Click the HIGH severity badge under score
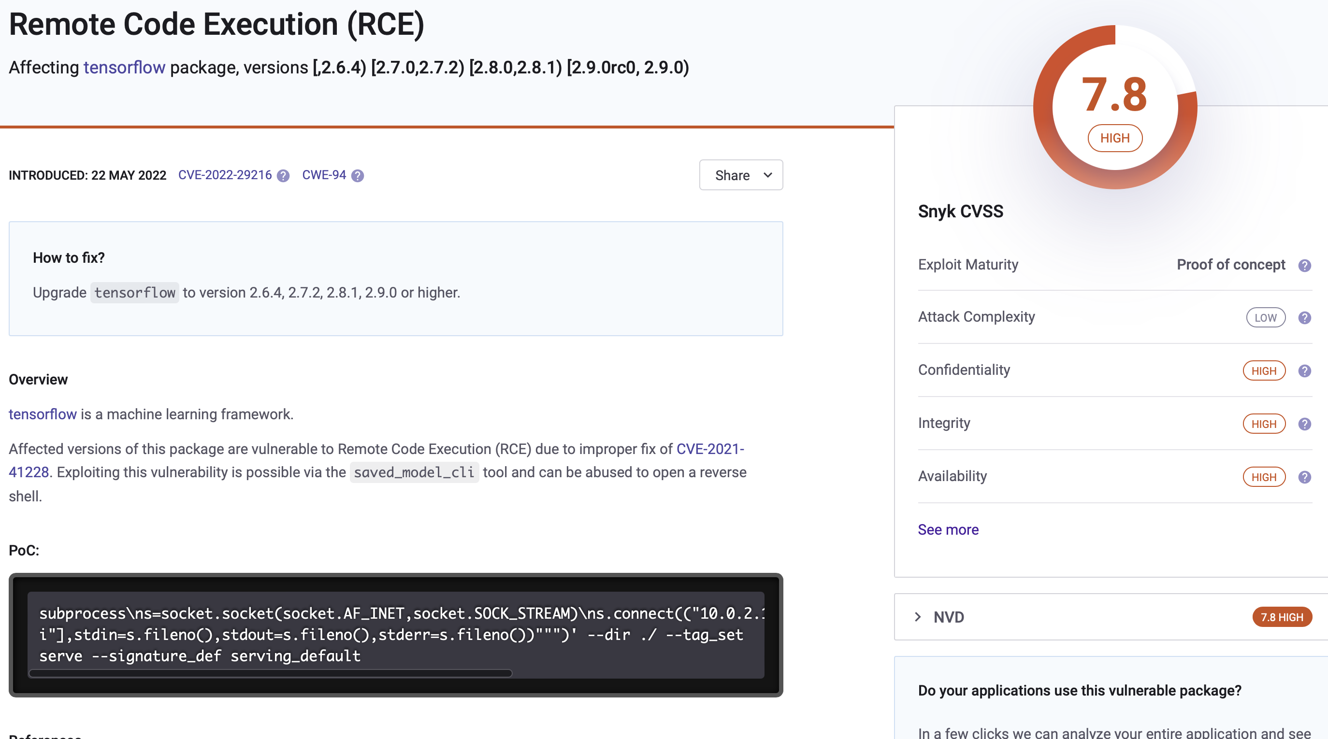 1114,138
